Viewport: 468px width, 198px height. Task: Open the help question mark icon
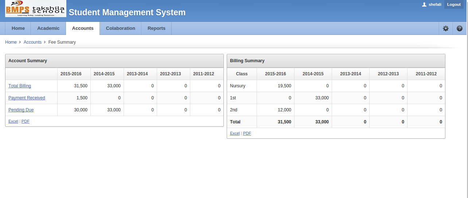(x=459, y=28)
